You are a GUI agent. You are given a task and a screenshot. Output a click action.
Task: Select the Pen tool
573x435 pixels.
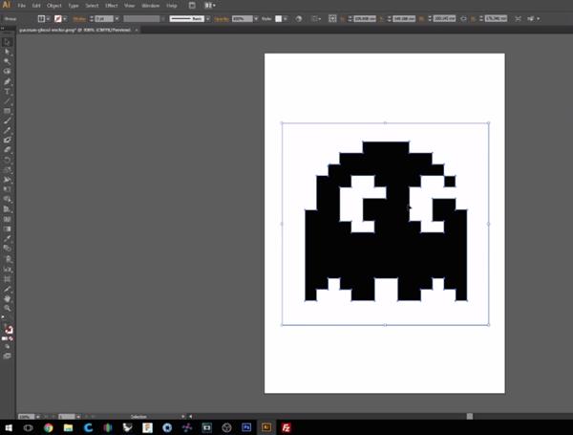(x=7, y=81)
